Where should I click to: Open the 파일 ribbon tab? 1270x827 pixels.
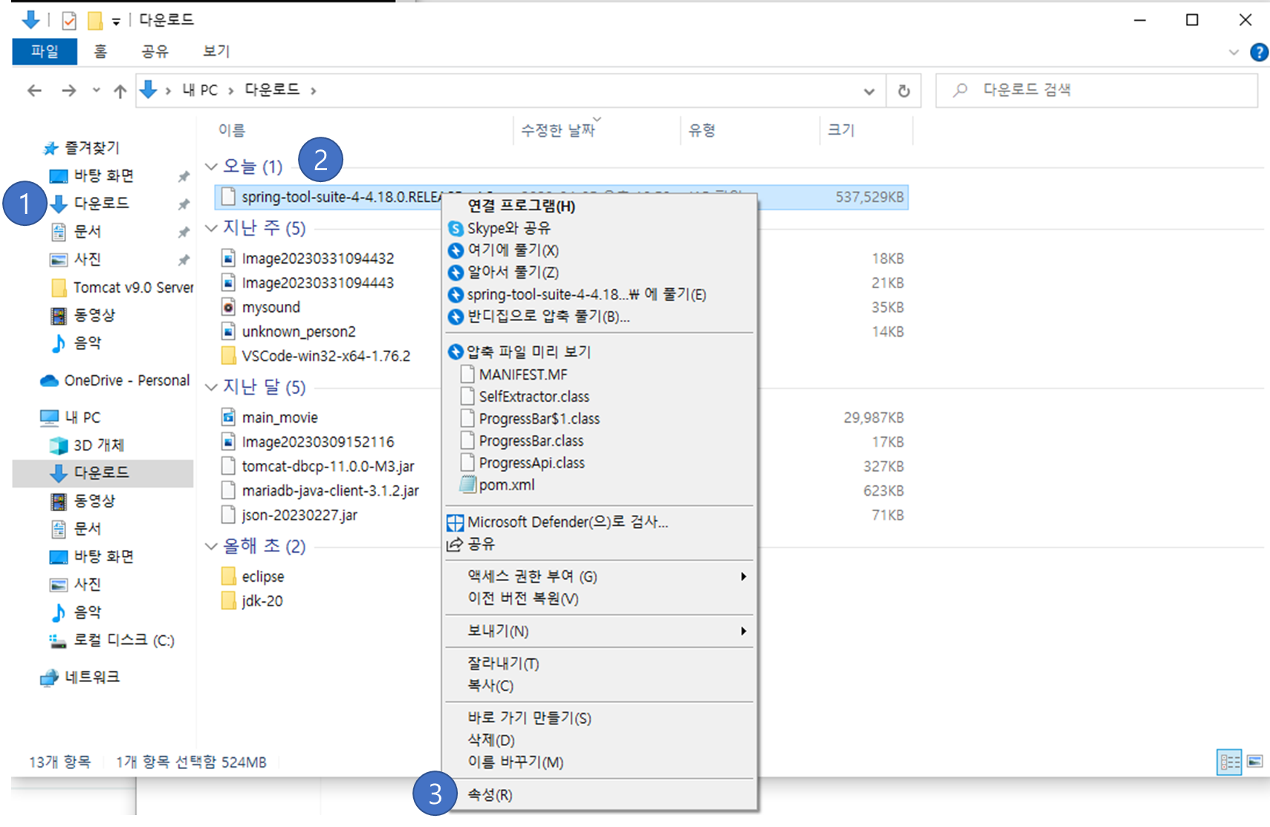click(x=45, y=51)
